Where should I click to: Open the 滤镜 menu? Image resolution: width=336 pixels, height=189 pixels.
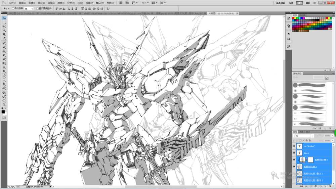pyautogui.click(x=60, y=3)
